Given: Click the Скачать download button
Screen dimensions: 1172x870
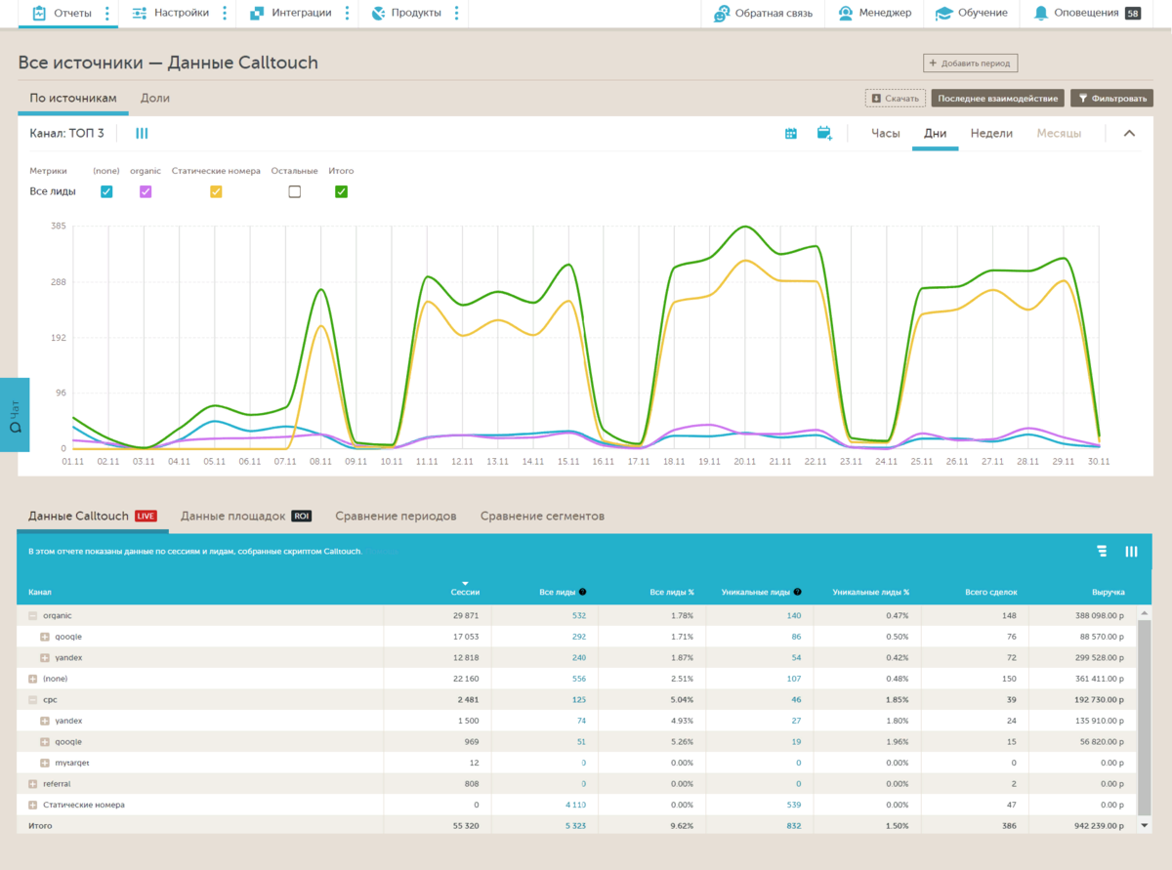Looking at the screenshot, I should pos(896,99).
